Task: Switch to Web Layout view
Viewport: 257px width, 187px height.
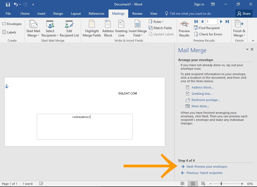Action: coord(203,183)
